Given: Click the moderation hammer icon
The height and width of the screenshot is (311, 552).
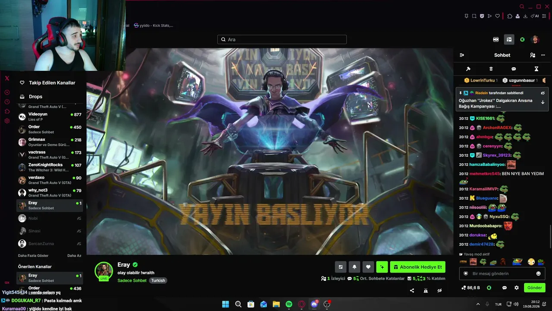Looking at the screenshot, I should (x=468, y=69).
